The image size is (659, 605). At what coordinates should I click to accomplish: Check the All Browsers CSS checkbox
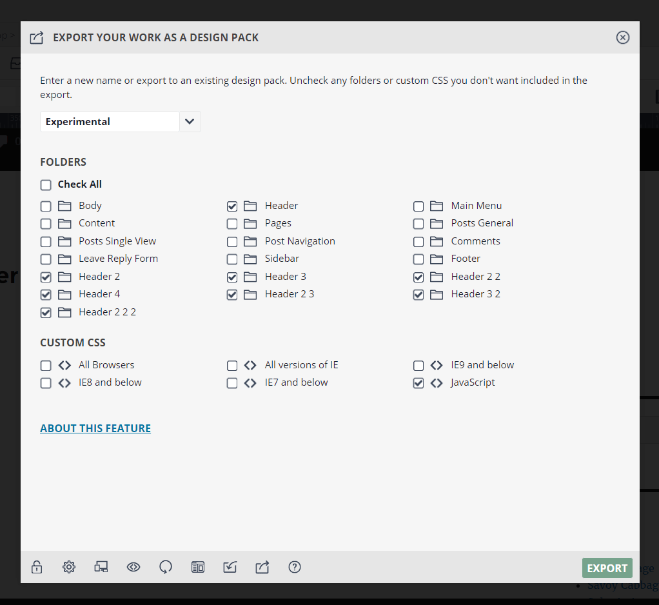coord(46,365)
